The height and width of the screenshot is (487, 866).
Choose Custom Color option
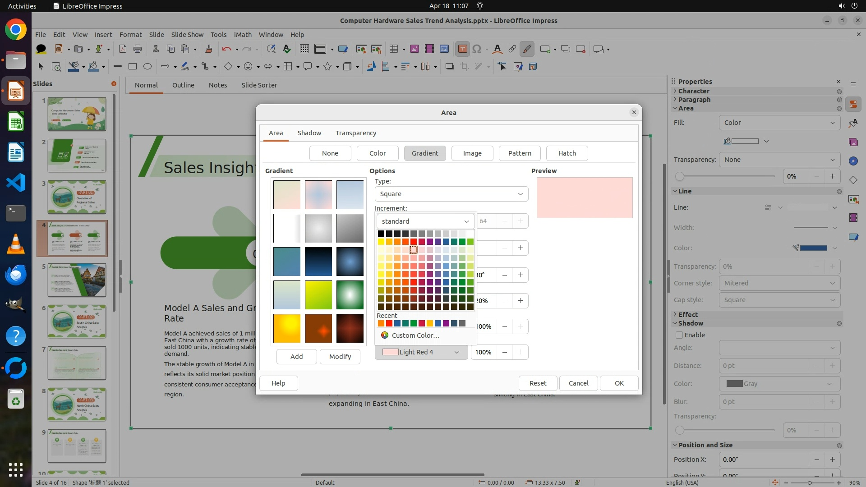(x=415, y=335)
